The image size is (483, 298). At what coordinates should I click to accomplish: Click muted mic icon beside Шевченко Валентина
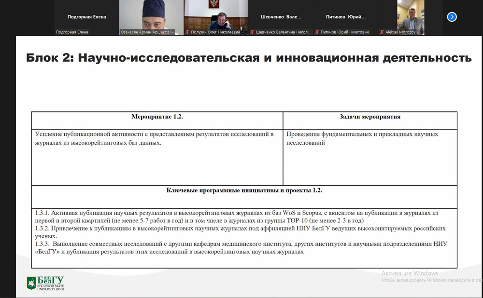click(x=252, y=32)
